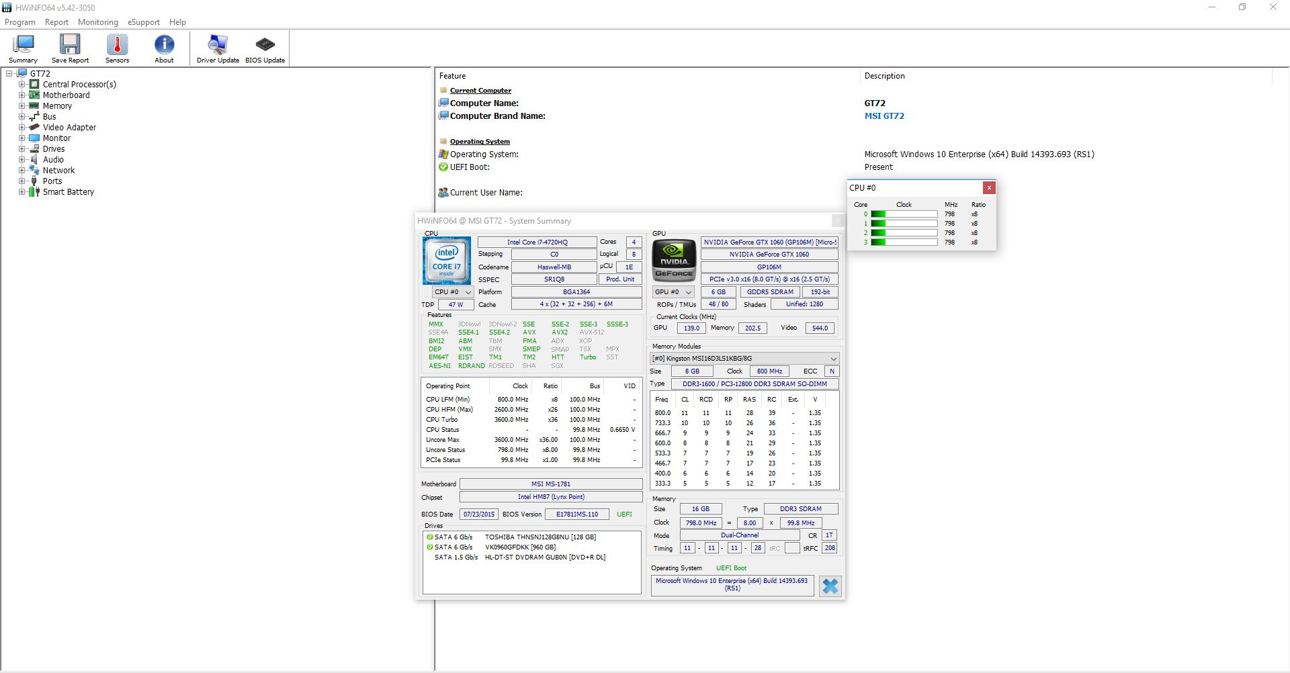Click the Operating System section heading
The height and width of the screenshot is (673, 1290).
coord(480,142)
